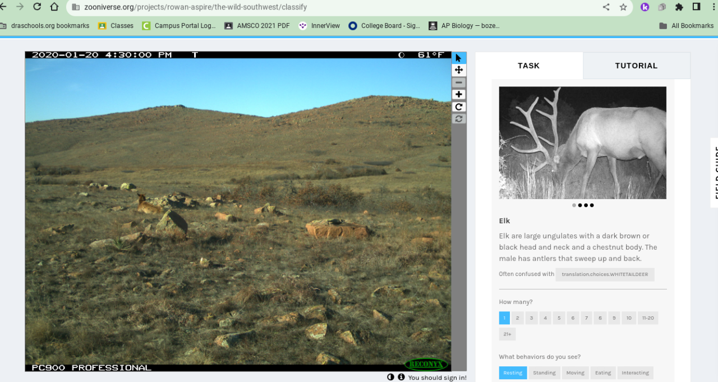Reload the browser page
Image resolution: width=718 pixels, height=382 pixels.
[x=37, y=7]
